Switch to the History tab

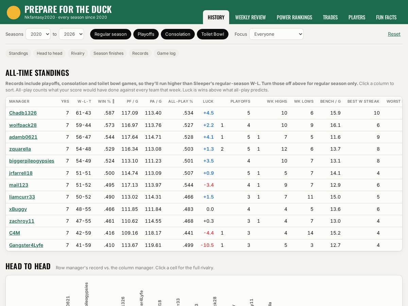pos(216,17)
